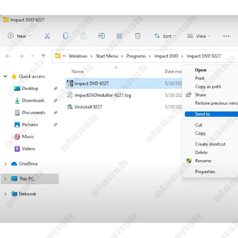Click the Cut scissors icon in toolbar

[x=47, y=36]
